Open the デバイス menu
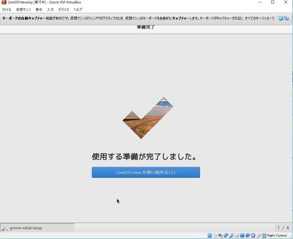Image resolution: width=293 pixels, height=239 pixels. (63, 9)
